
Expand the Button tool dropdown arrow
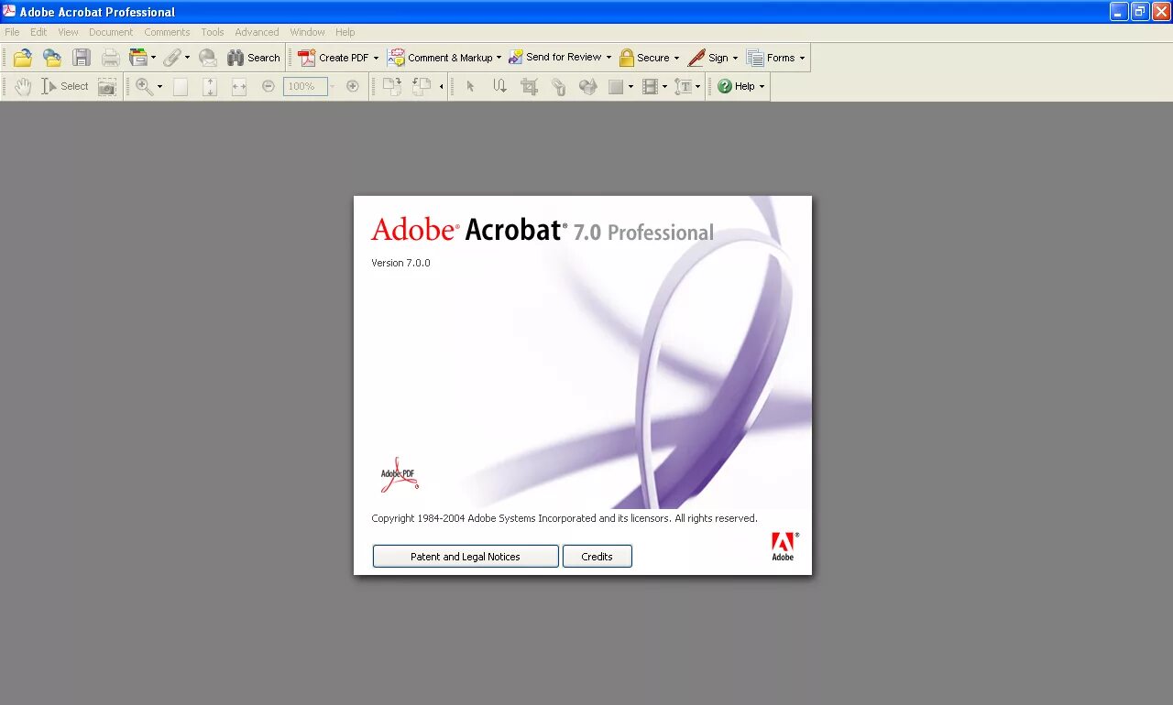[630, 86]
